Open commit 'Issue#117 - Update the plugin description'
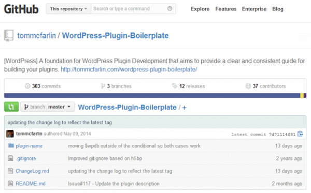311x193 pixels. coord(114,184)
